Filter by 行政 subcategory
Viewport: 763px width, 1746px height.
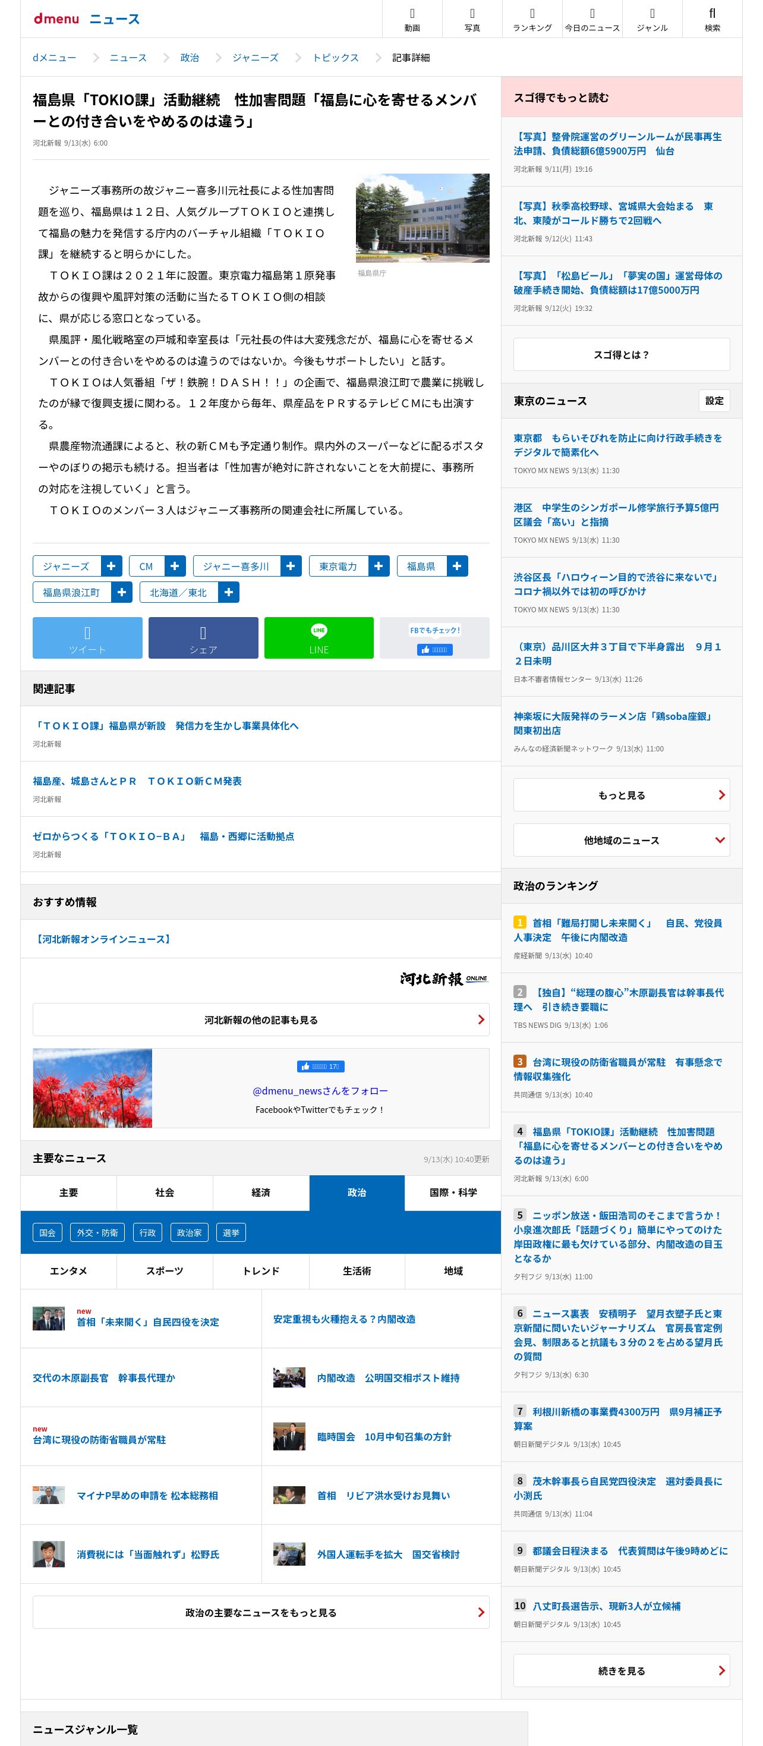148,1232
